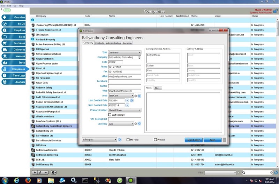This screenshot has height=184, width=279.
Task: Switch to the Location tab
Action: (127, 43)
